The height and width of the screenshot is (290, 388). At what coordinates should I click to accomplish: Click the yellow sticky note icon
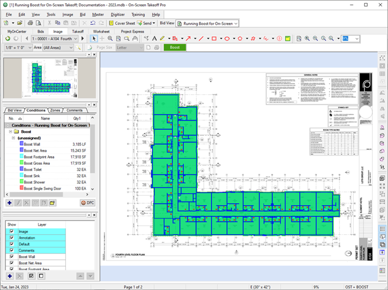pos(288,39)
